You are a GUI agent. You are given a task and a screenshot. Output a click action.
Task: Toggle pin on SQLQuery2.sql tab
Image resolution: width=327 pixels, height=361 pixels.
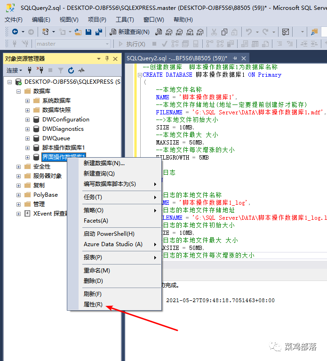click(x=235, y=58)
